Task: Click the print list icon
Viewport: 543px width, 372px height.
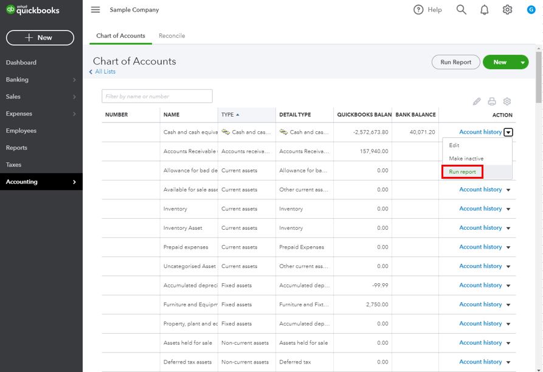Action: point(492,102)
